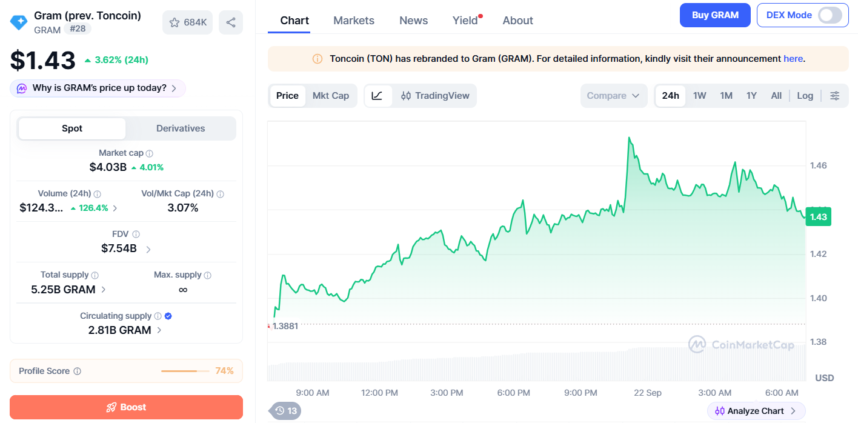Viewport: 858px width, 423px height.
Task: Open the Chart tab
Action: point(294,21)
